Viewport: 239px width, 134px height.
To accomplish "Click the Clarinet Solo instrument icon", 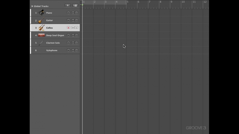I will coord(41,43).
